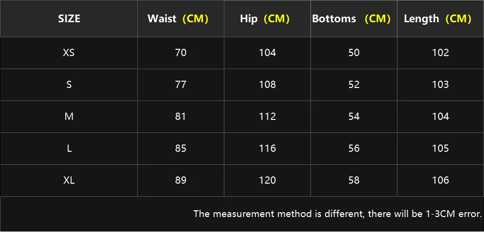
Task: Select the XL waist value 89
Action: point(181,180)
